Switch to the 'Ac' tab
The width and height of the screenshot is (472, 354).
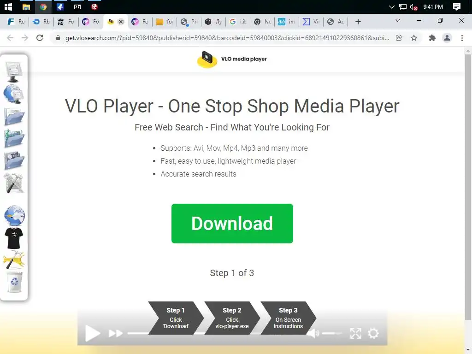(336, 22)
